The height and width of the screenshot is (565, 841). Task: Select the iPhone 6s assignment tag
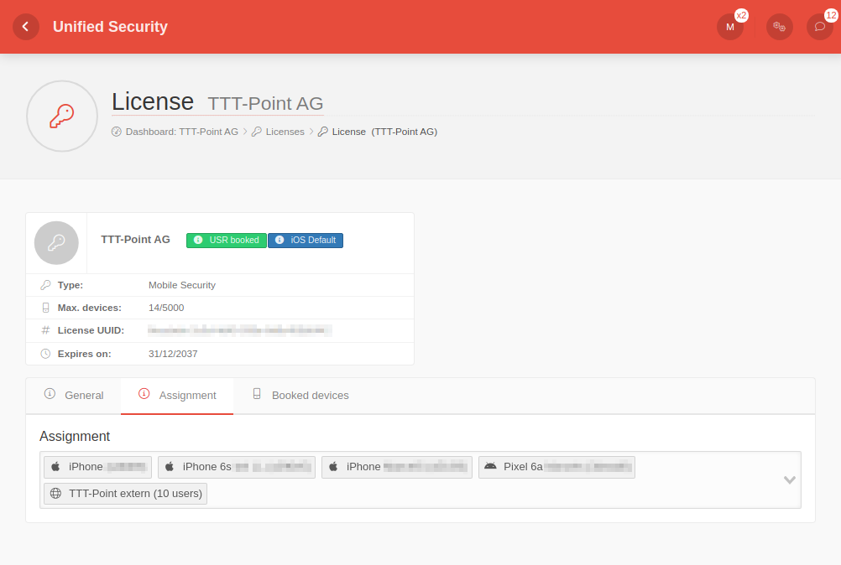coord(237,467)
